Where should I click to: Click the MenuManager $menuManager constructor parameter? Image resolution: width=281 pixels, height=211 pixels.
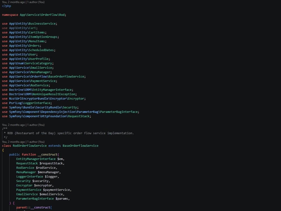38,172
